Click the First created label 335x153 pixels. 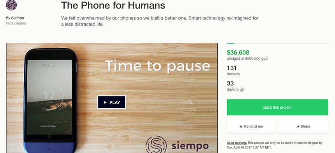click(x=16, y=23)
